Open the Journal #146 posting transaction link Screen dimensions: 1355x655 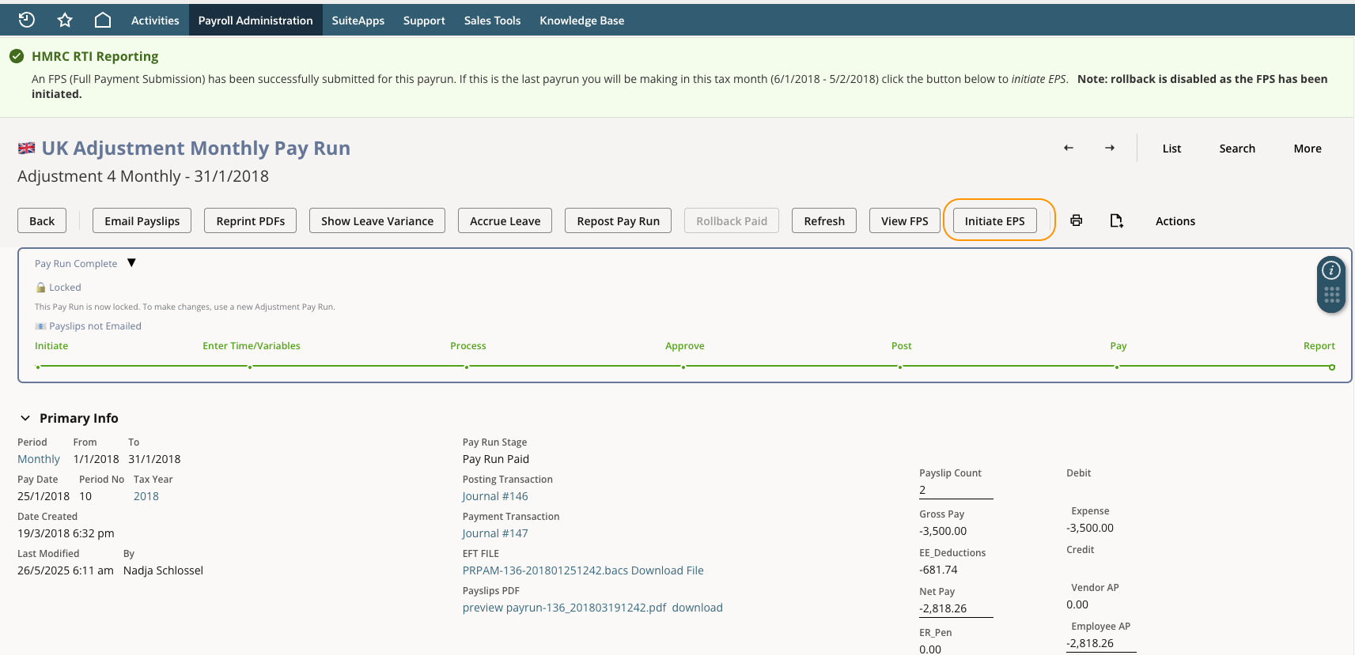tap(495, 496)
